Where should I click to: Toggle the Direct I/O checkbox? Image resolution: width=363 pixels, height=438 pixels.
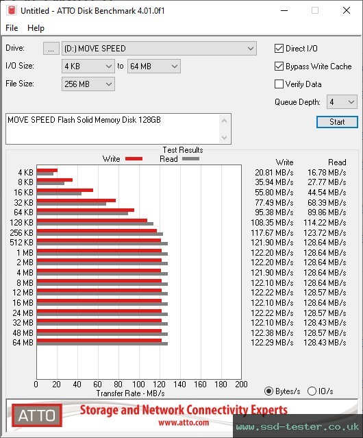(x=279, y=49)
